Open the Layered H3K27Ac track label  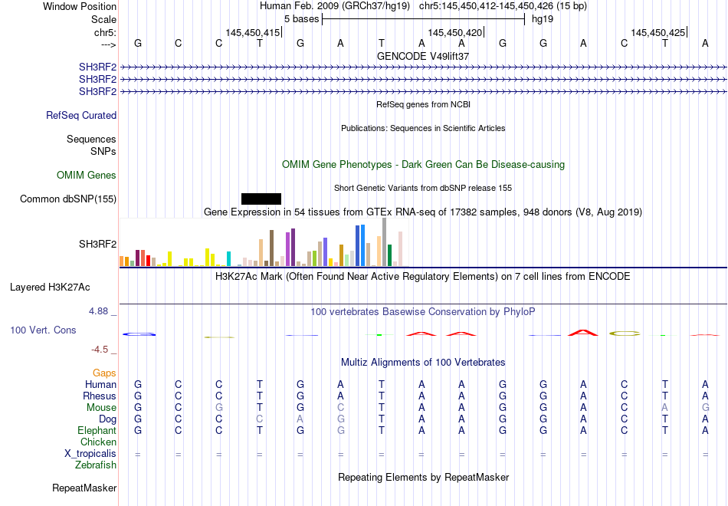pyautogui.click(x=50, y=287)
